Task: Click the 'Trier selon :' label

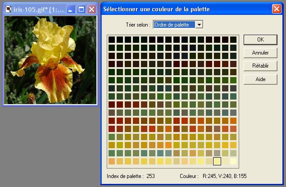Action: click(138, 25)
